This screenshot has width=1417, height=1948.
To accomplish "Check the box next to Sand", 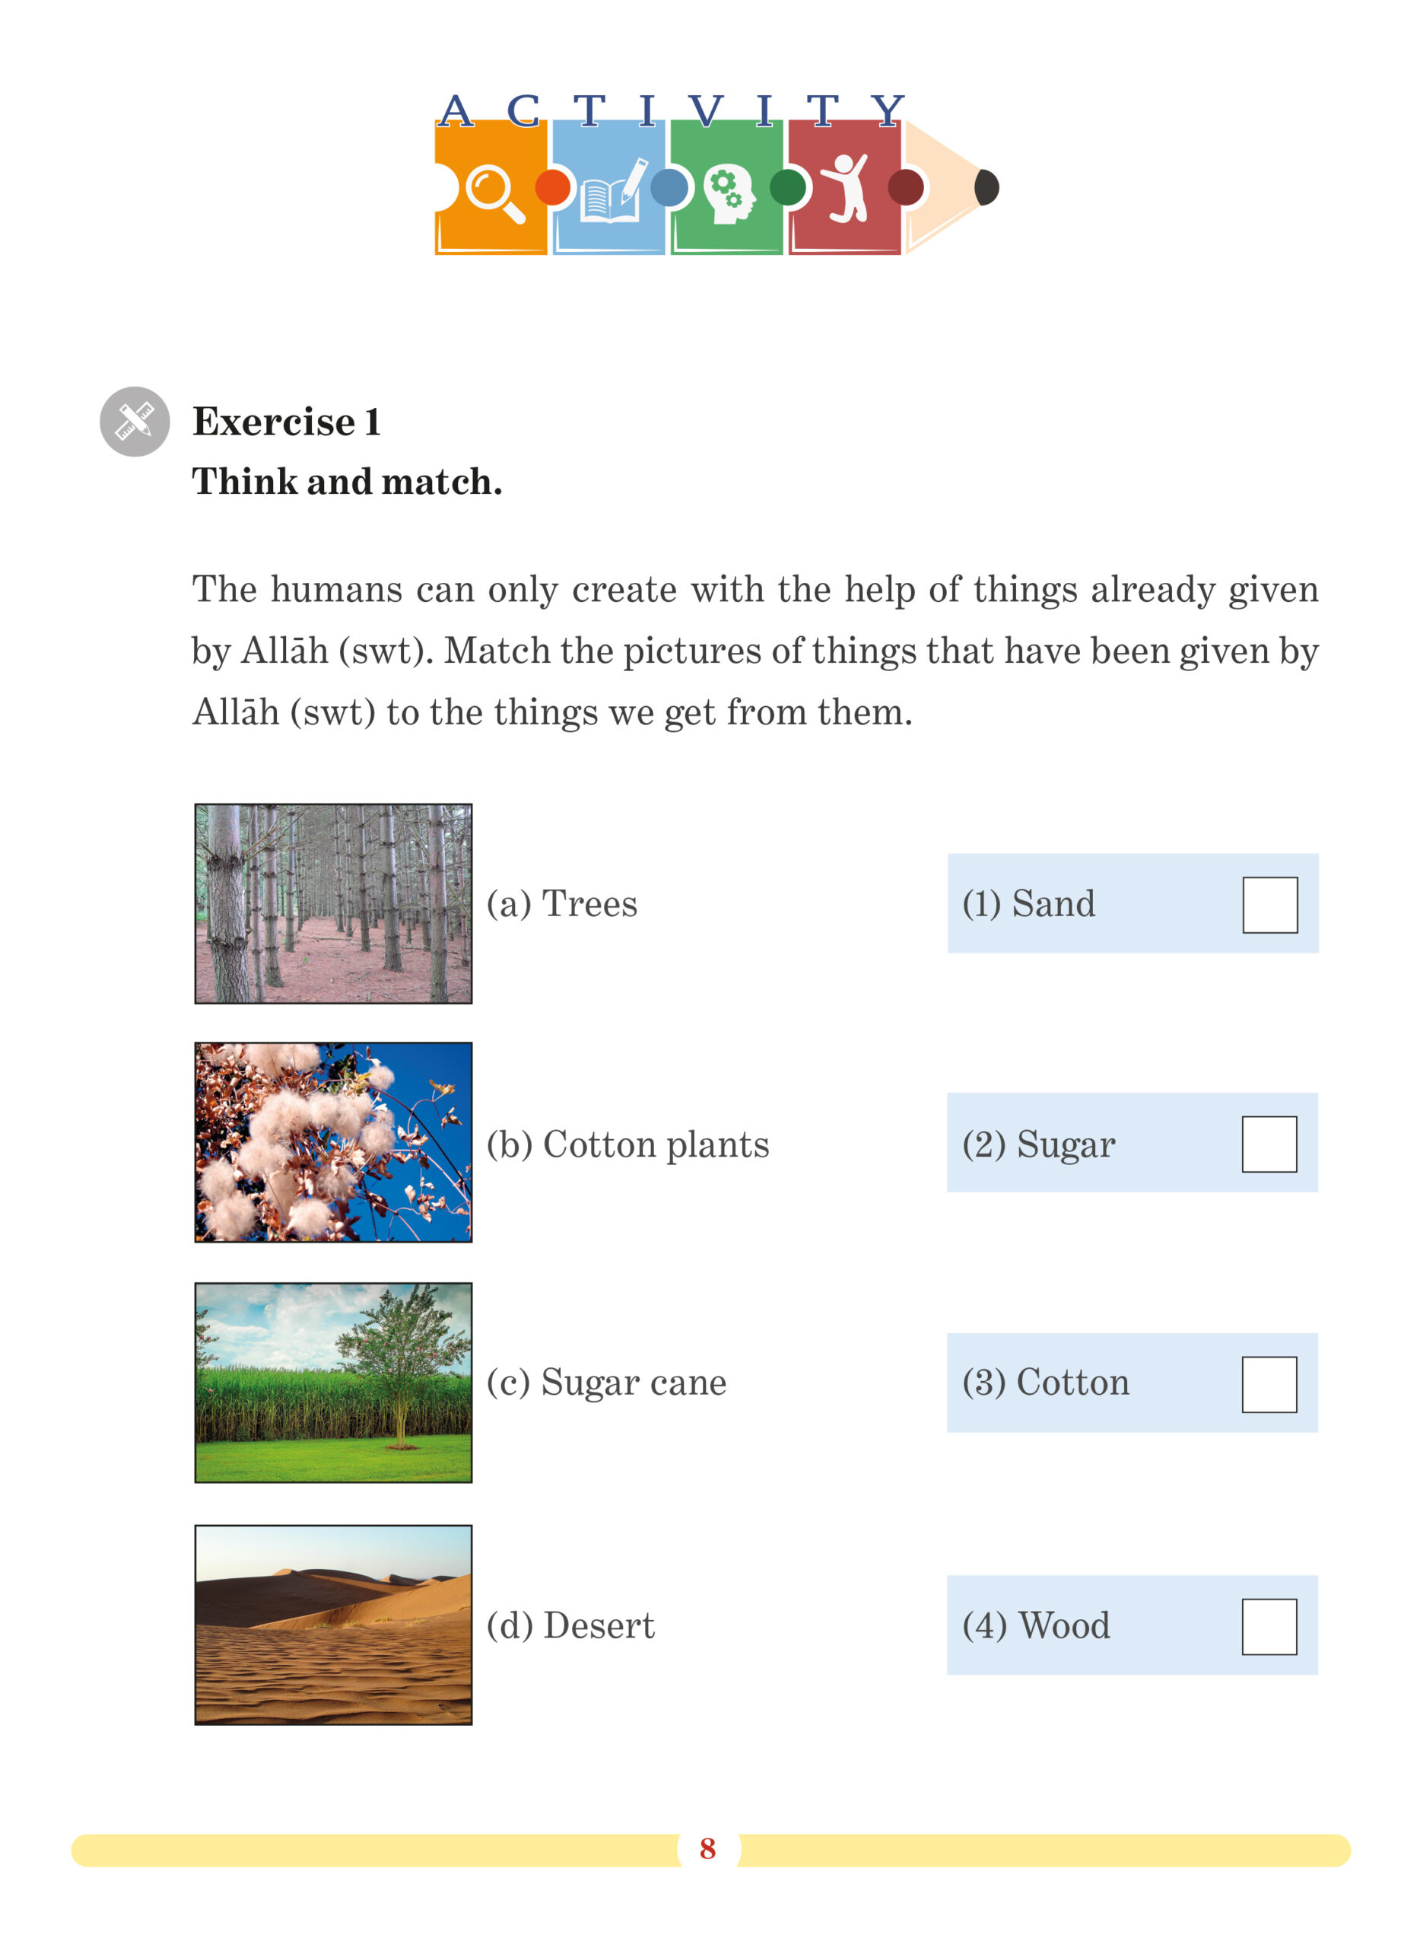I will click(x=1269, y=905).
